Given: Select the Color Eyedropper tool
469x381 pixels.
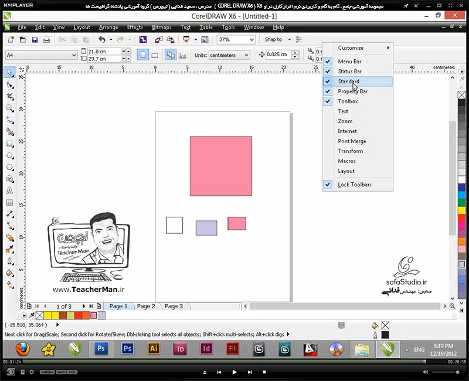Looking at the screenshot, I should point(9,249).
